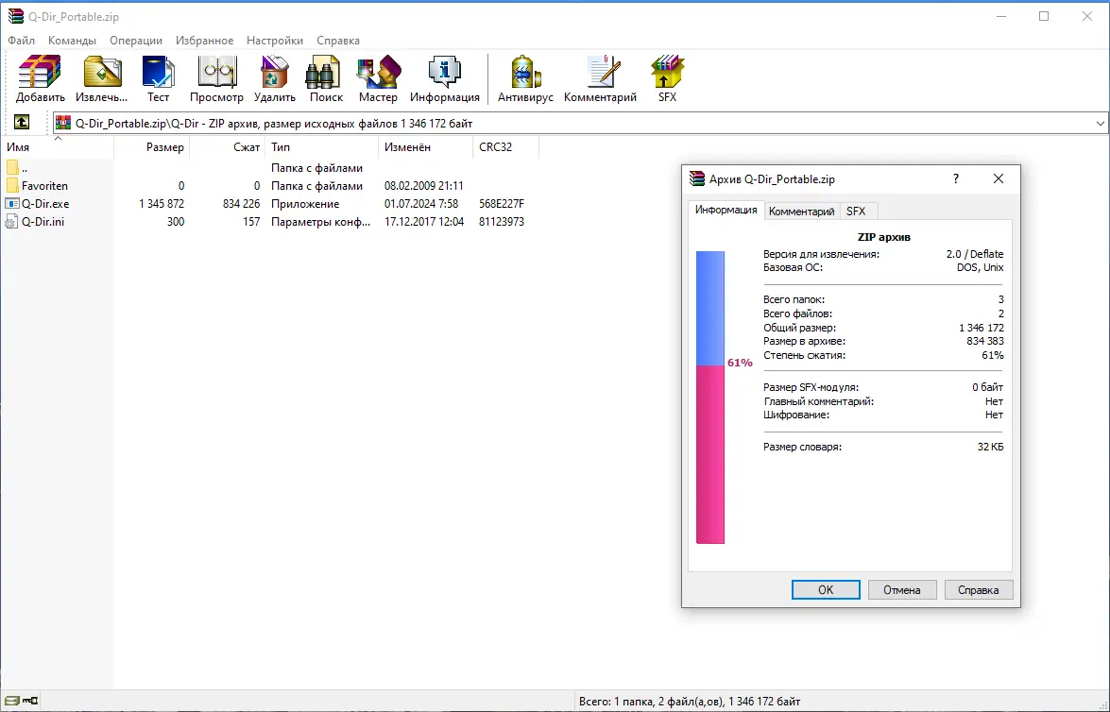Screen dimensions: 1110x712
Task: Run the Тест archive test tool
Action: tap(158, 78)
